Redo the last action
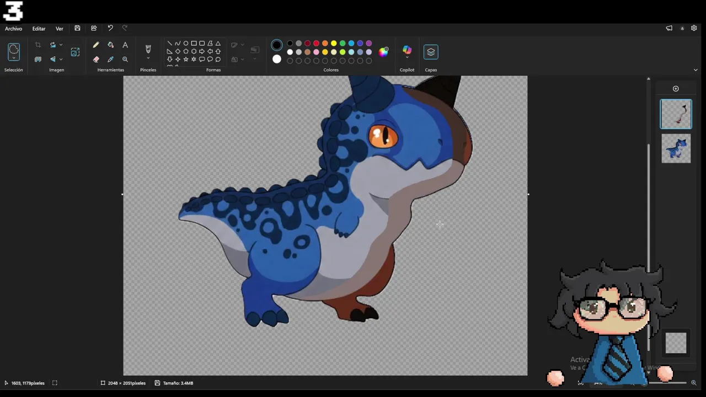Screen dimensions: 706x397 click(125, 28)
